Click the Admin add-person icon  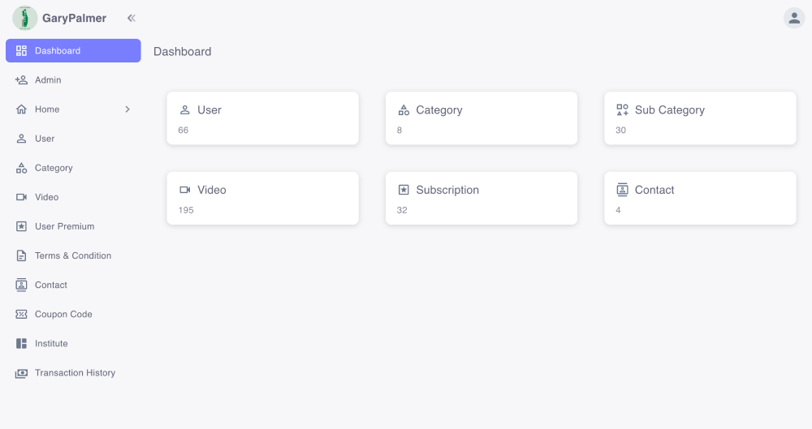point(21,80)
